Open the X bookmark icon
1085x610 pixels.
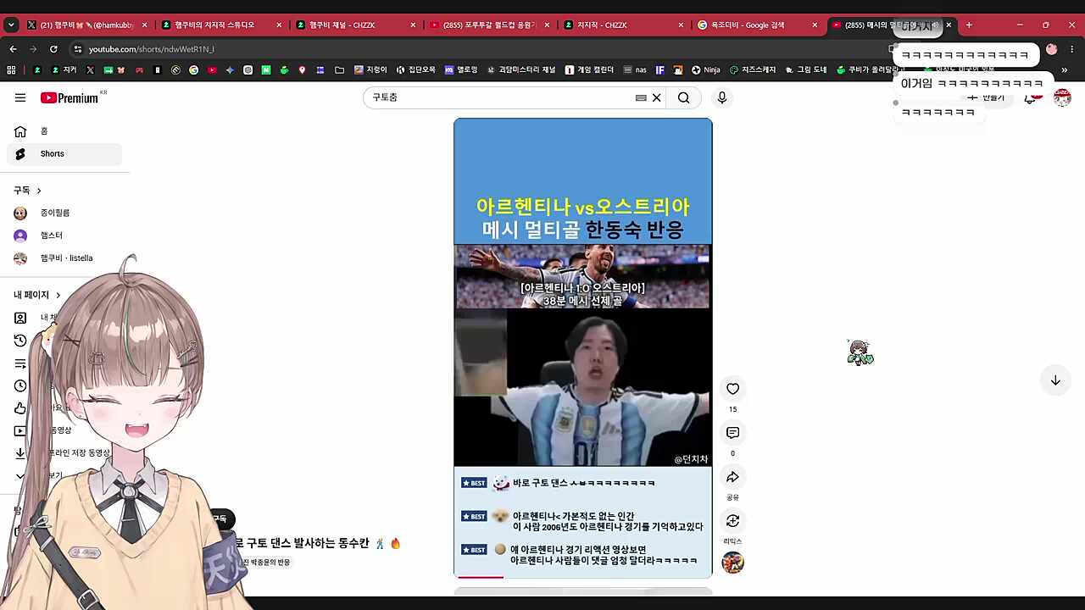(x=90, y=70)
